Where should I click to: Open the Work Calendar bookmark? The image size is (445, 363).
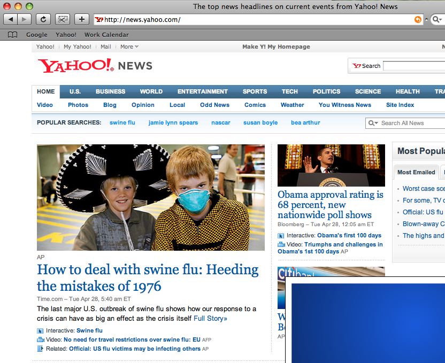pyautogui.click(x=106, y=35)
